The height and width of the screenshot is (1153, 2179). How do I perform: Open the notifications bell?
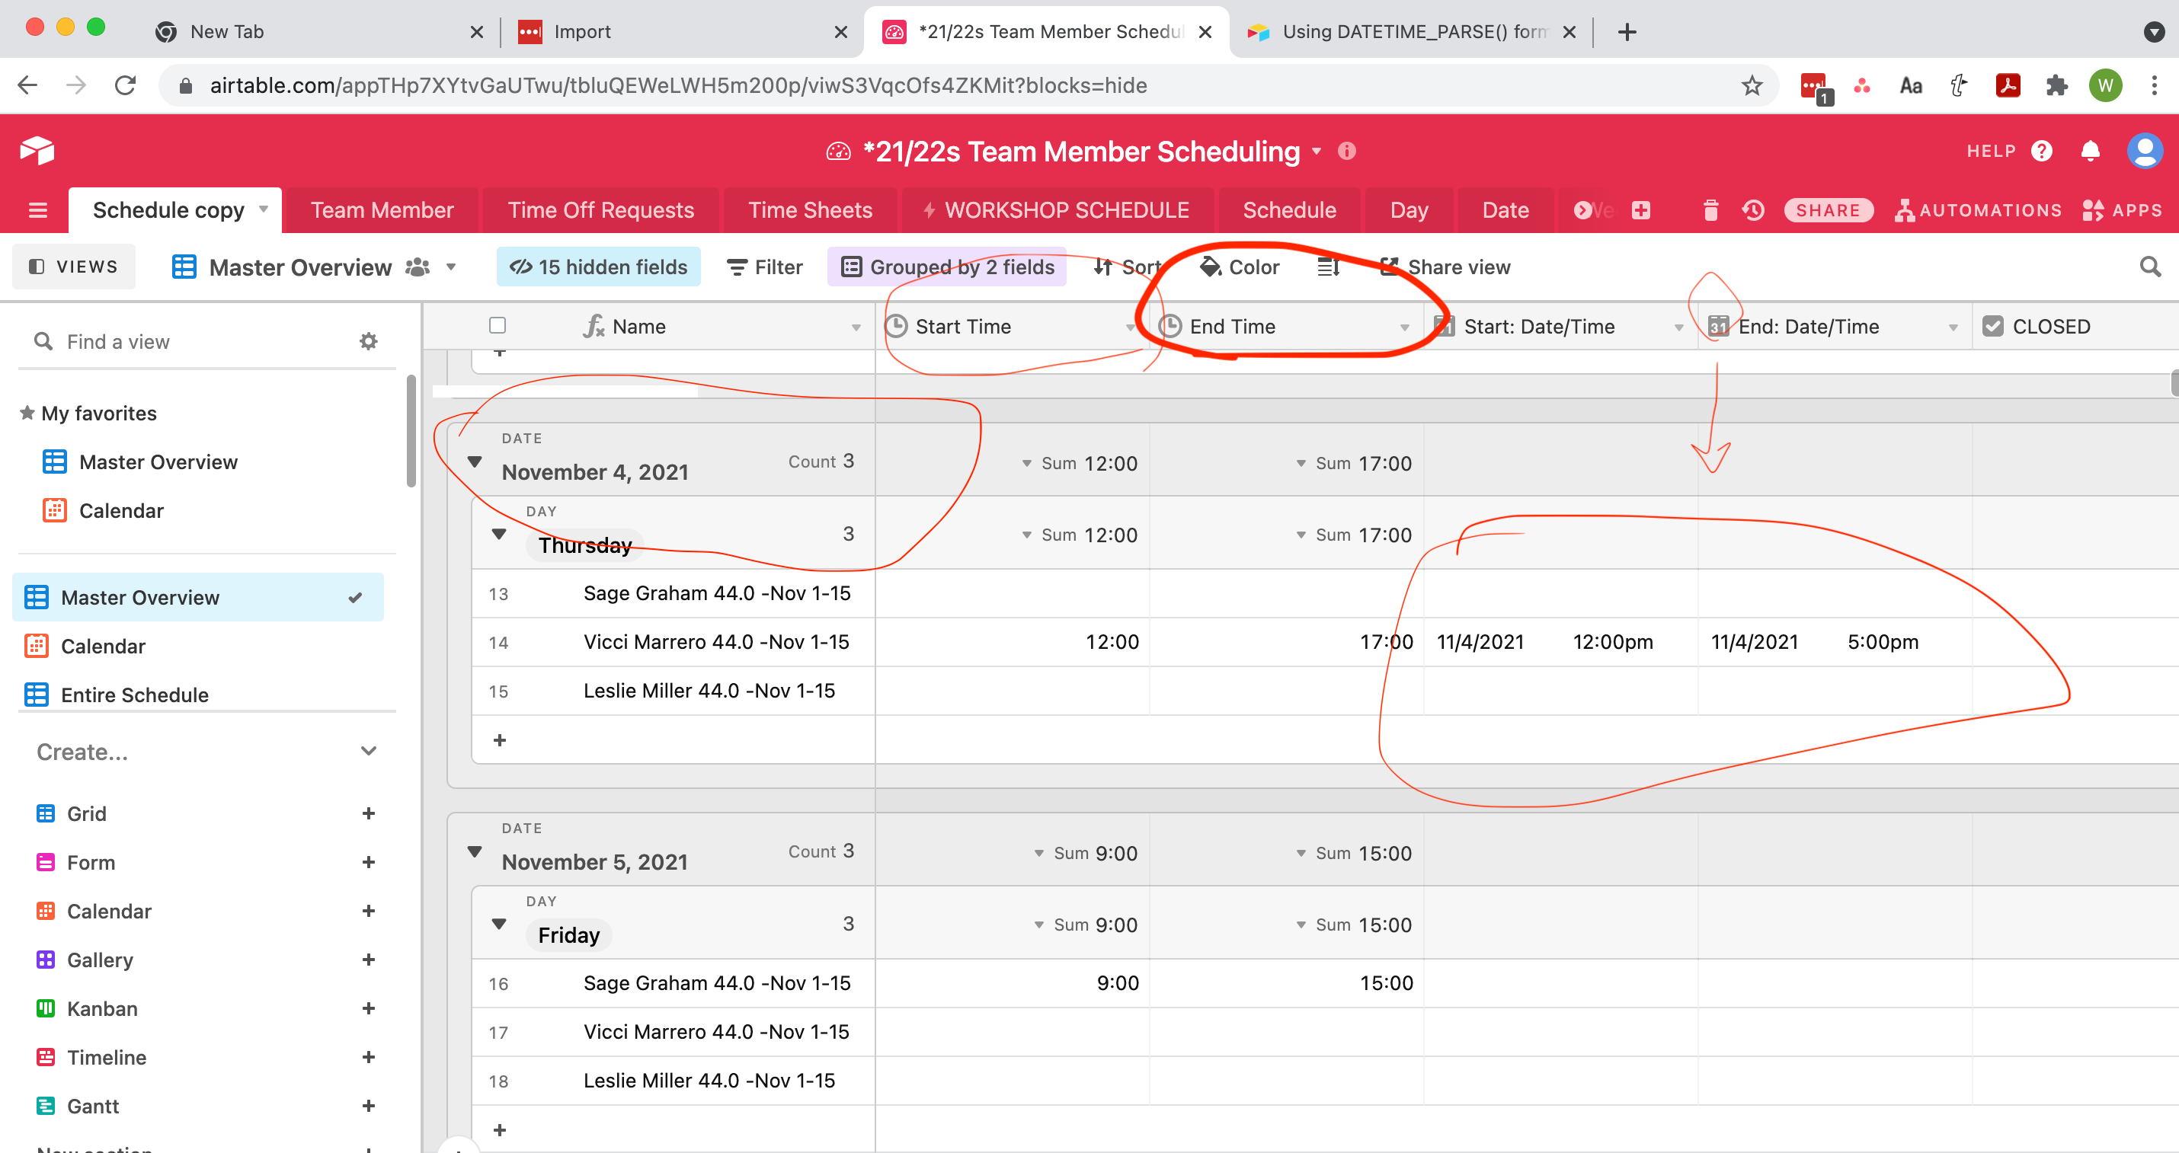2090,152
